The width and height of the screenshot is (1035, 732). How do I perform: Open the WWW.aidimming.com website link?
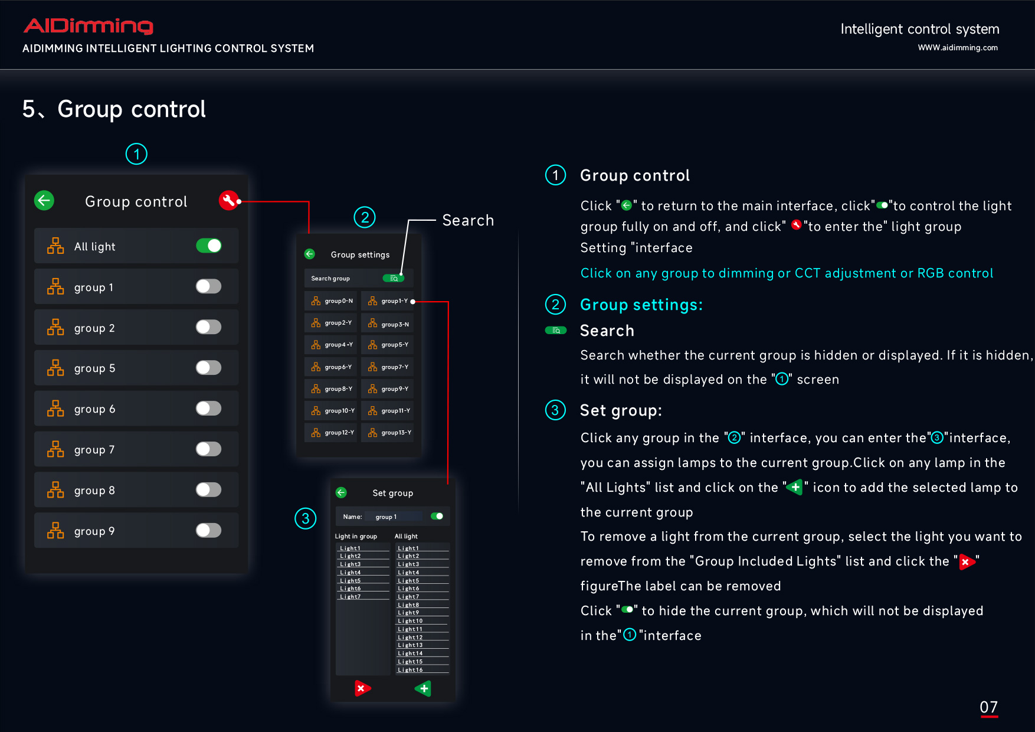click(957, 48)
